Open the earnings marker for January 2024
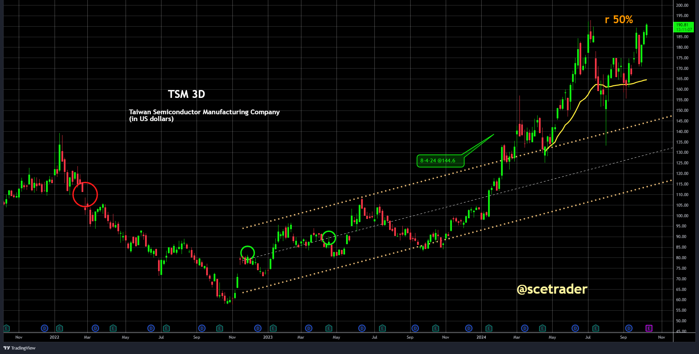This screenshot has width=699, height=354. point(489,328)
